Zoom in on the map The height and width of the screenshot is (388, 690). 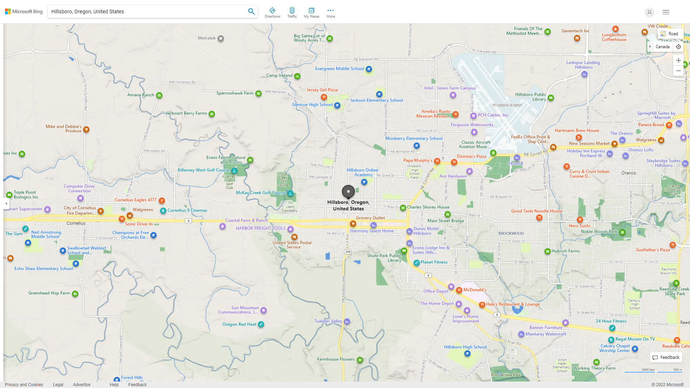click(x=678, y=60)
